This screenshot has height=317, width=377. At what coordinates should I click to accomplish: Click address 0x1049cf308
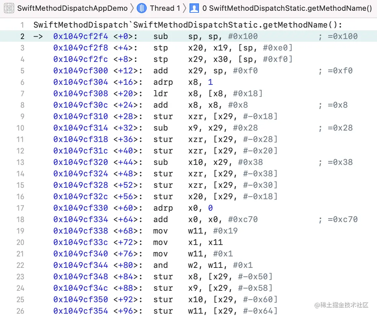click(80, 94)
